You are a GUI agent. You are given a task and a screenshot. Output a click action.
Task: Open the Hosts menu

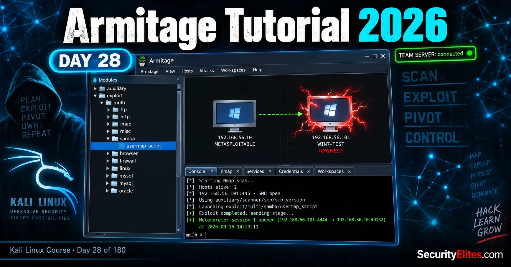click(x=187, y=71)
